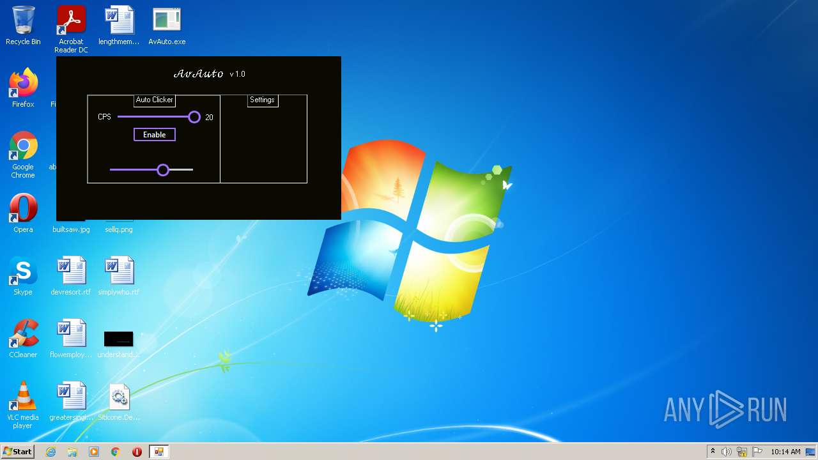Open Windows Explorer from the taskbar
Viewport: 818px width, 460px height.
72,452
